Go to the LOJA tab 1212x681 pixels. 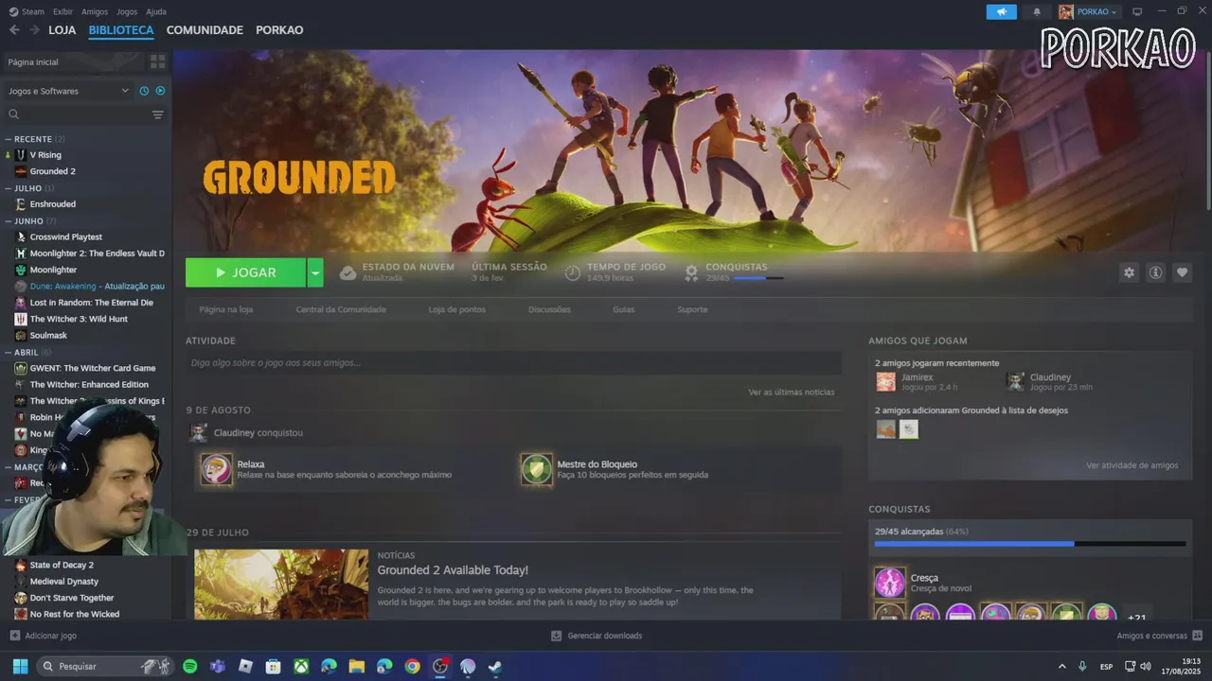62,30
